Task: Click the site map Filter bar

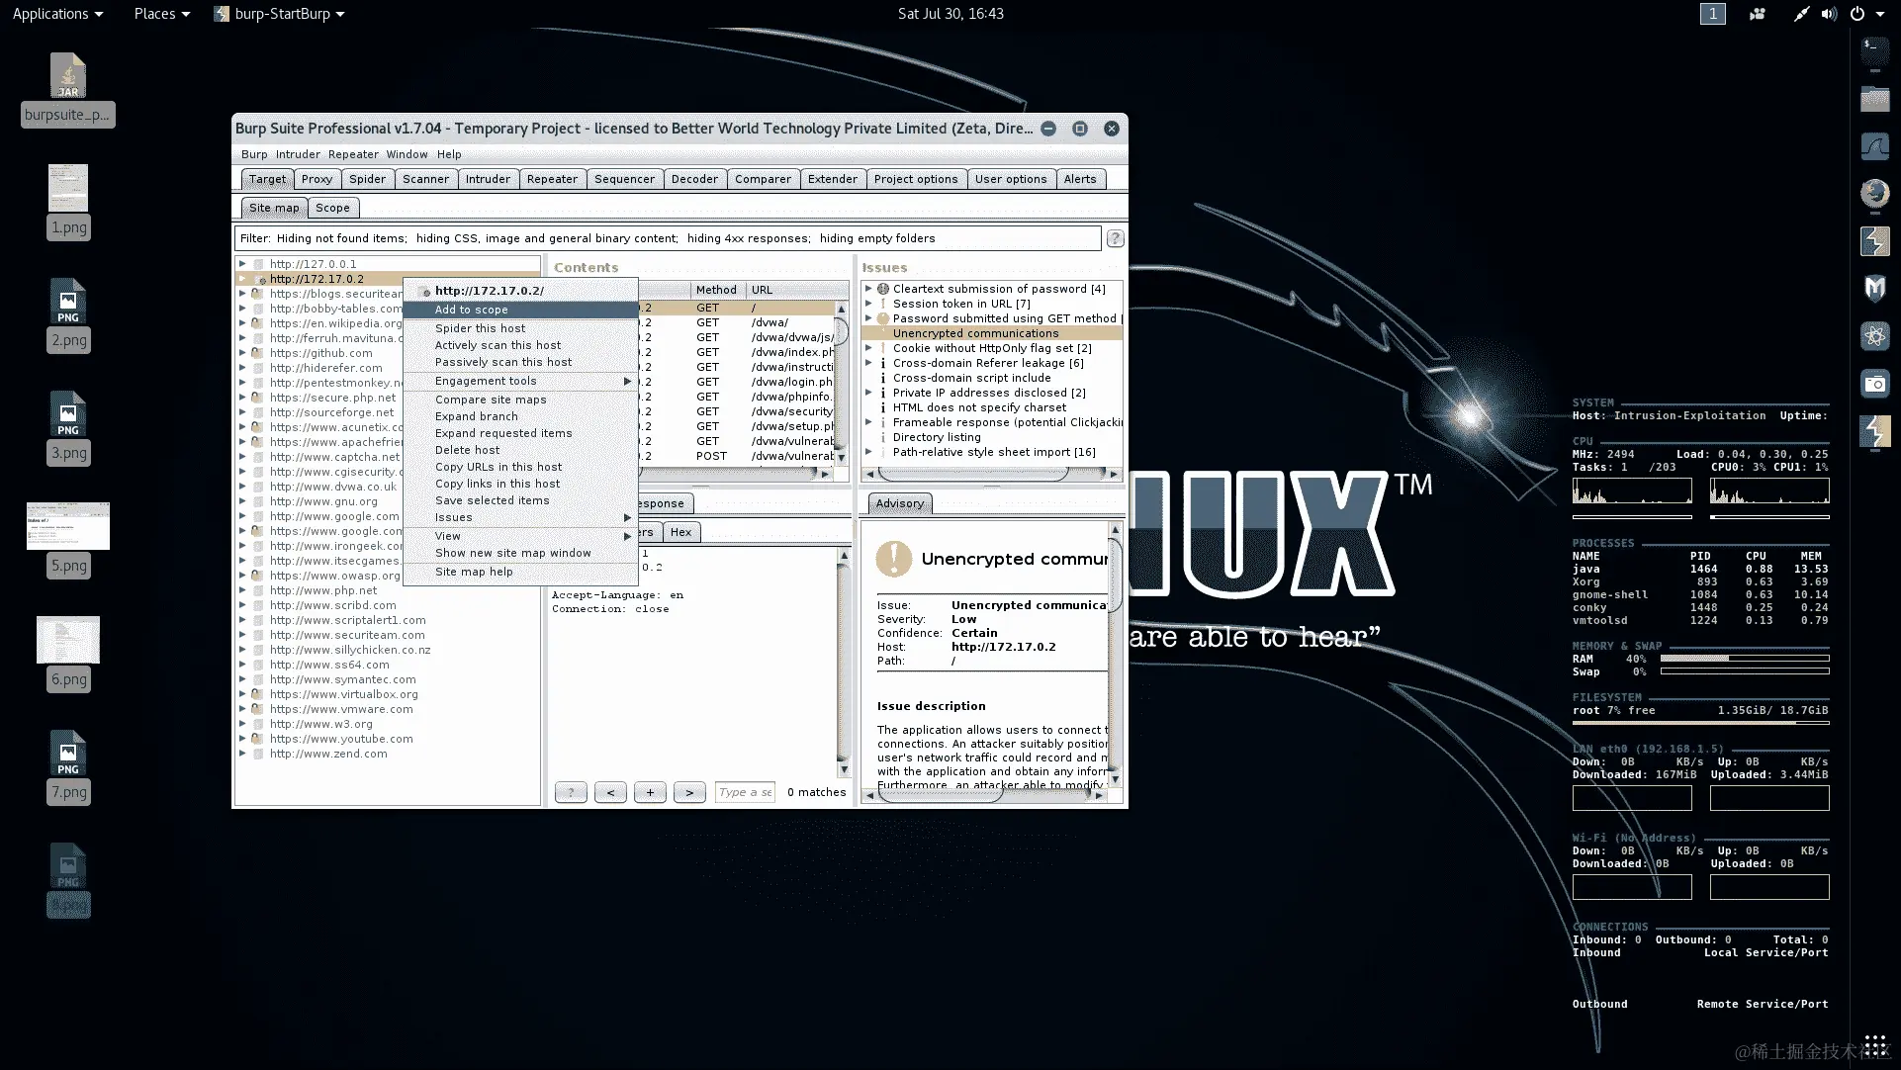Action: pyautogui.click(x=668, y=238)
